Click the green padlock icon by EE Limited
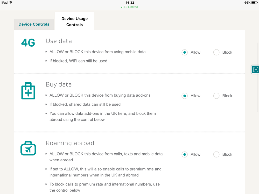Viewport: 259px width, 194px height. (122, 7)
